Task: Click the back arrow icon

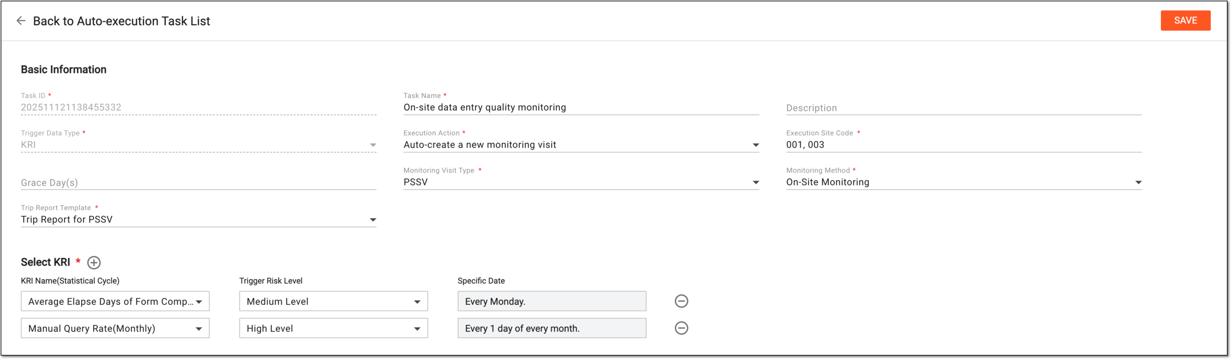Action: (21, 21)
